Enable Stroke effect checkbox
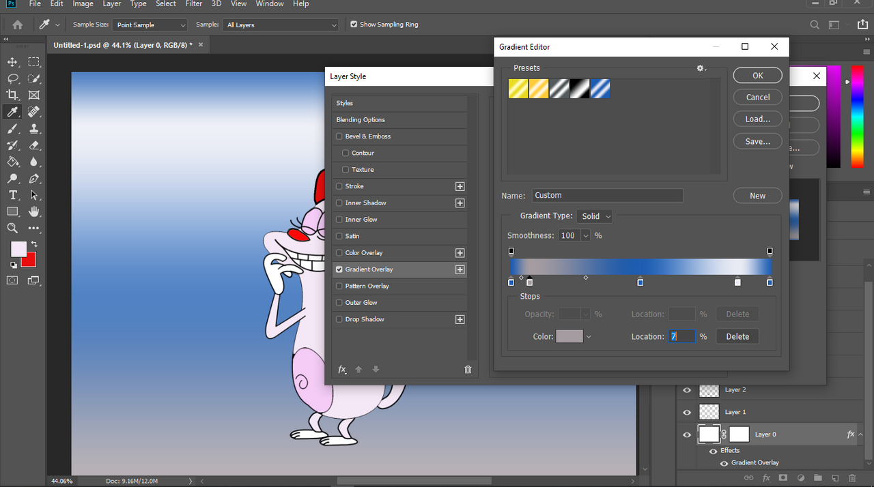 [x=339, y=186]
